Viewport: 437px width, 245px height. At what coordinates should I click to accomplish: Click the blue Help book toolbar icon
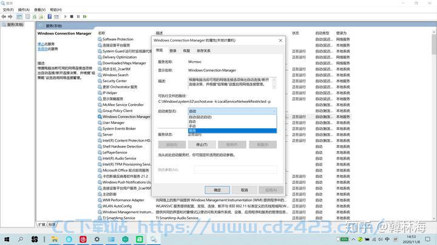click(50, 17)
